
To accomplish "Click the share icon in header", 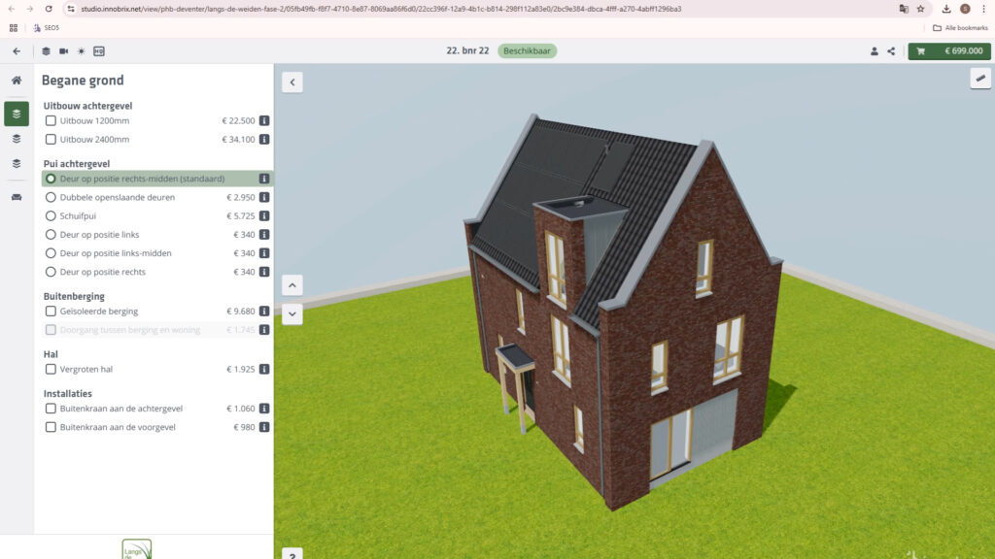I will 891,51.
